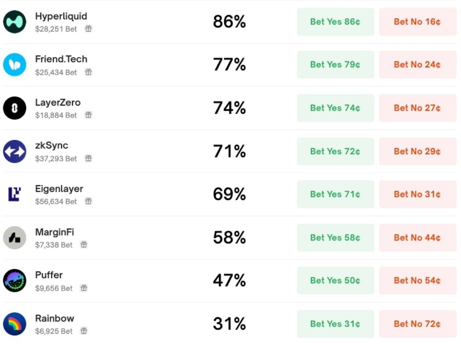The image size is (461, 344).
Task: Select Bet Yes 71¢ for Eigenlayer
Action: (x=335, y=194)
